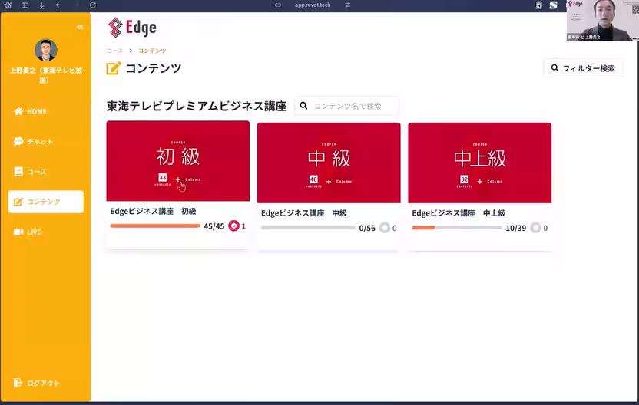The width and height of the screenshot is (639, 405).
Task: Open the user profile avatar photo
Action: point(45,50)
